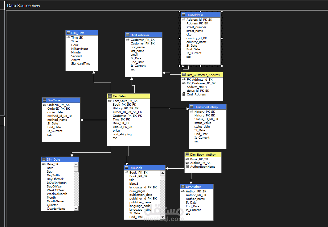328x227 pixels.
Task: Click Dim_Date scrollbar down arrow
Action: point(76,208)
